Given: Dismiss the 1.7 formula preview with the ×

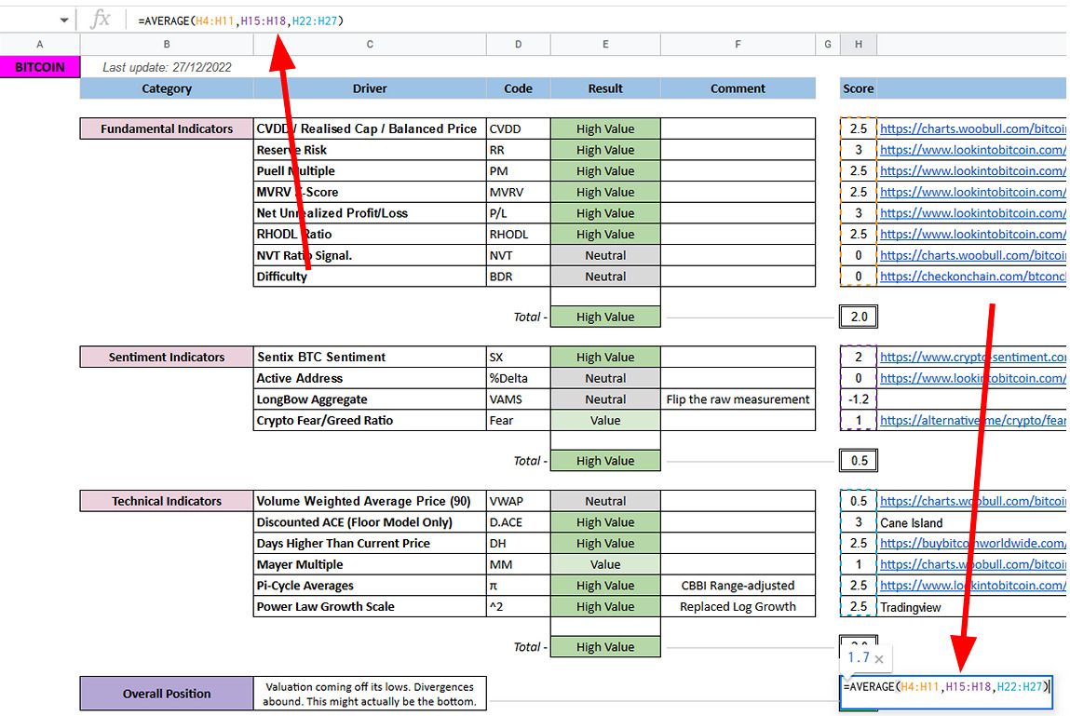Looking at the screenshot, I should (878, 657).
